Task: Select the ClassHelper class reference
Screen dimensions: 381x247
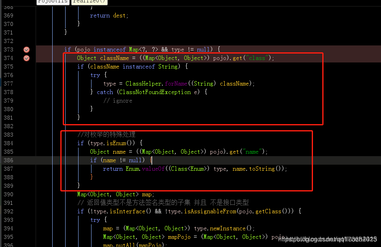Action: tap(143, 84)
